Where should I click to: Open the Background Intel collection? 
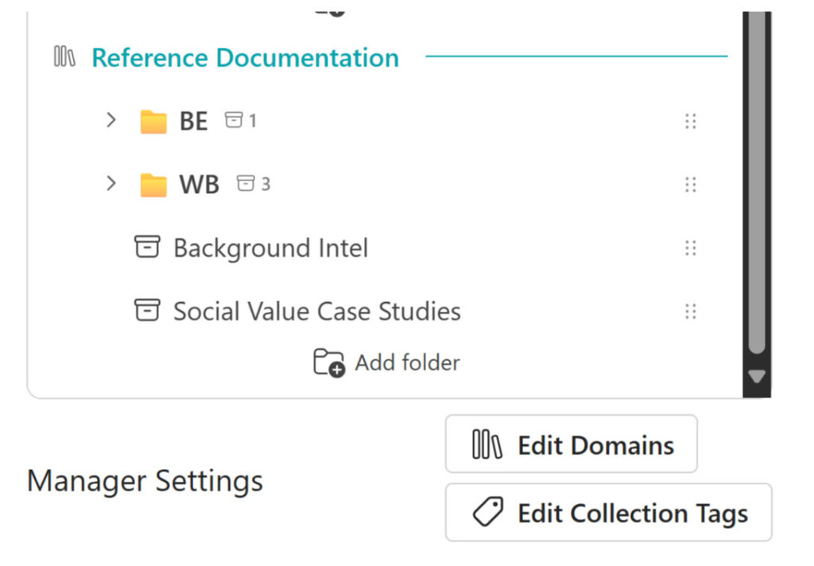270,248
